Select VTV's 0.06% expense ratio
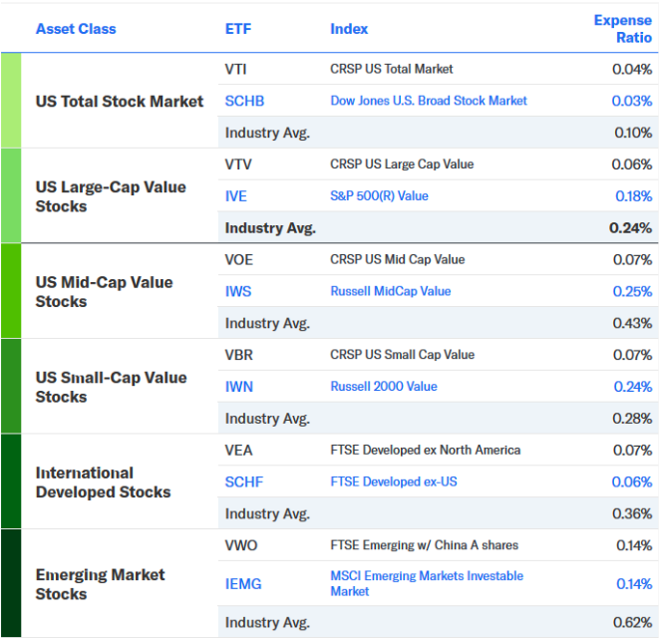Image resolution: width=659 pixels, height=638 pixels. 632,164
